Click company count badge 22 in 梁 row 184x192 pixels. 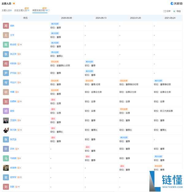click(20, 177)
